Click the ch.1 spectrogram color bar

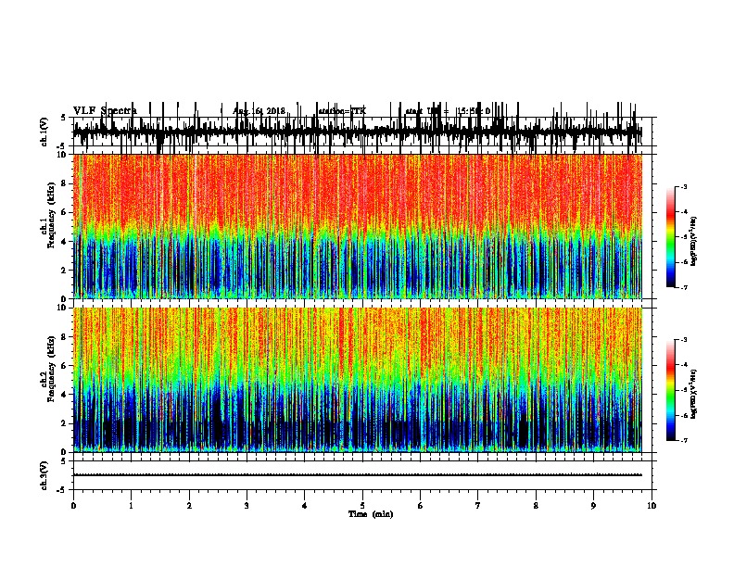[671, 236]
